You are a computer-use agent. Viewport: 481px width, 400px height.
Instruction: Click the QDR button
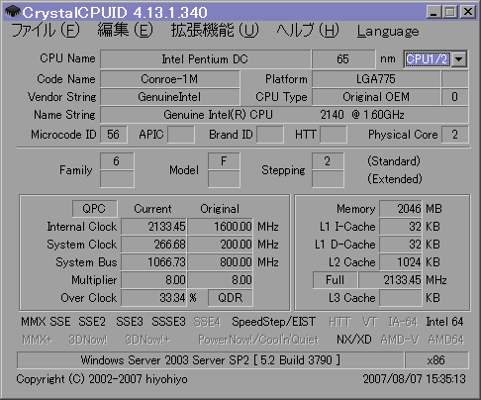231,298
